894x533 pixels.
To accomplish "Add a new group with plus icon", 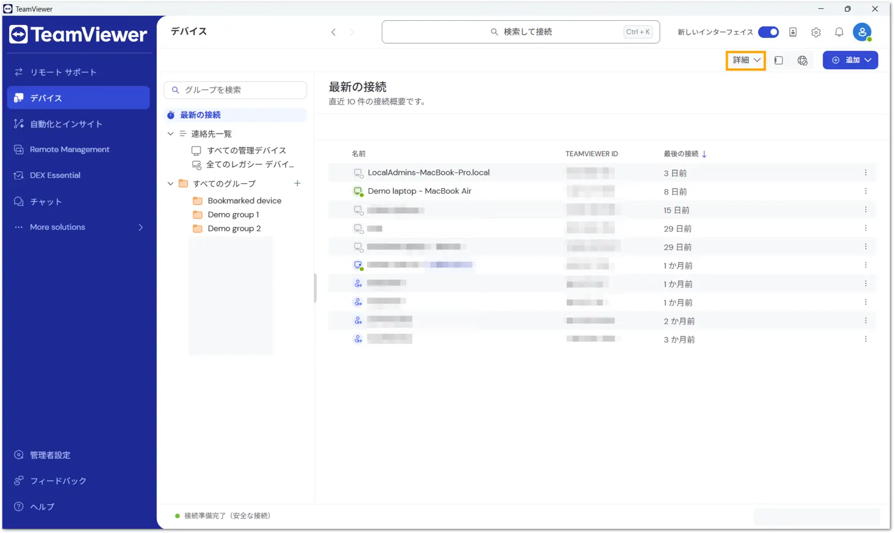I will (x=297, y=183).
